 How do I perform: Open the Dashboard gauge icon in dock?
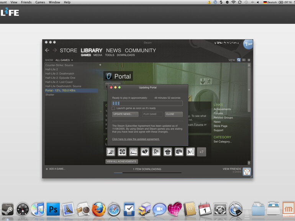(23, 209)
